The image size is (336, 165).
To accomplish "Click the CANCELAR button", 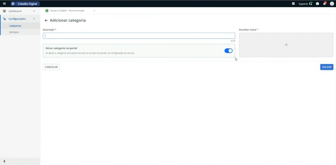I will click(x=51, y=67).
